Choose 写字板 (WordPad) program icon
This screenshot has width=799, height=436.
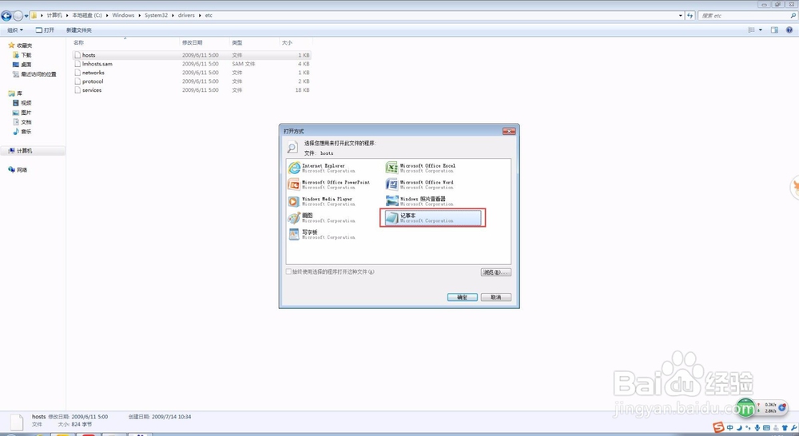click(x=293, y=234)
